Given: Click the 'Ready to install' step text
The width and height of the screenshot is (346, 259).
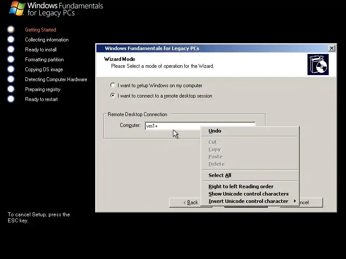Looking at the screenshot, I should click(x=41, y=50).
